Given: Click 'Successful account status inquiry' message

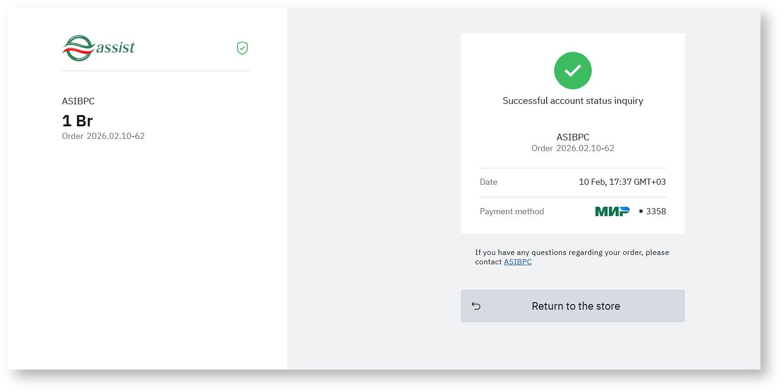Looking at the screenshot, I should [572, 101].
